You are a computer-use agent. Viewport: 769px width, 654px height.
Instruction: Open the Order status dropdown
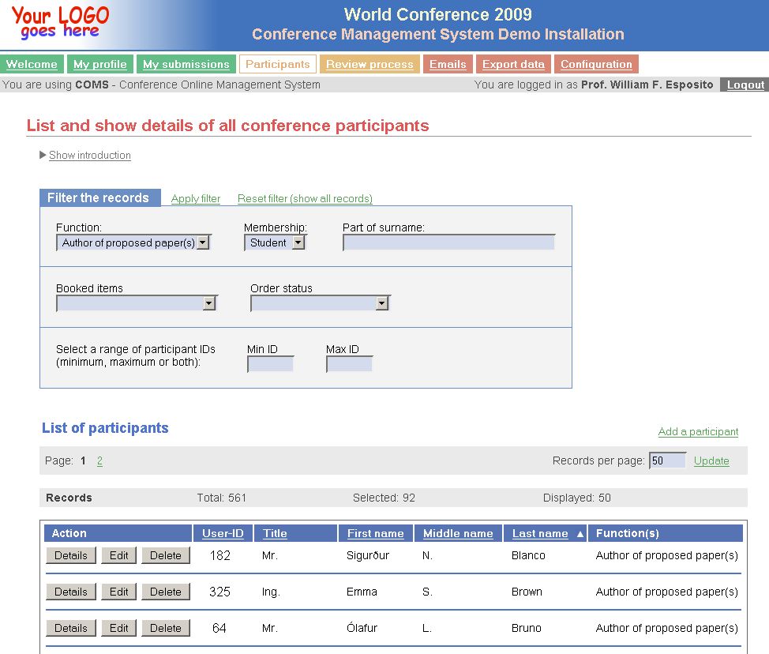click(x=321, y=303)
